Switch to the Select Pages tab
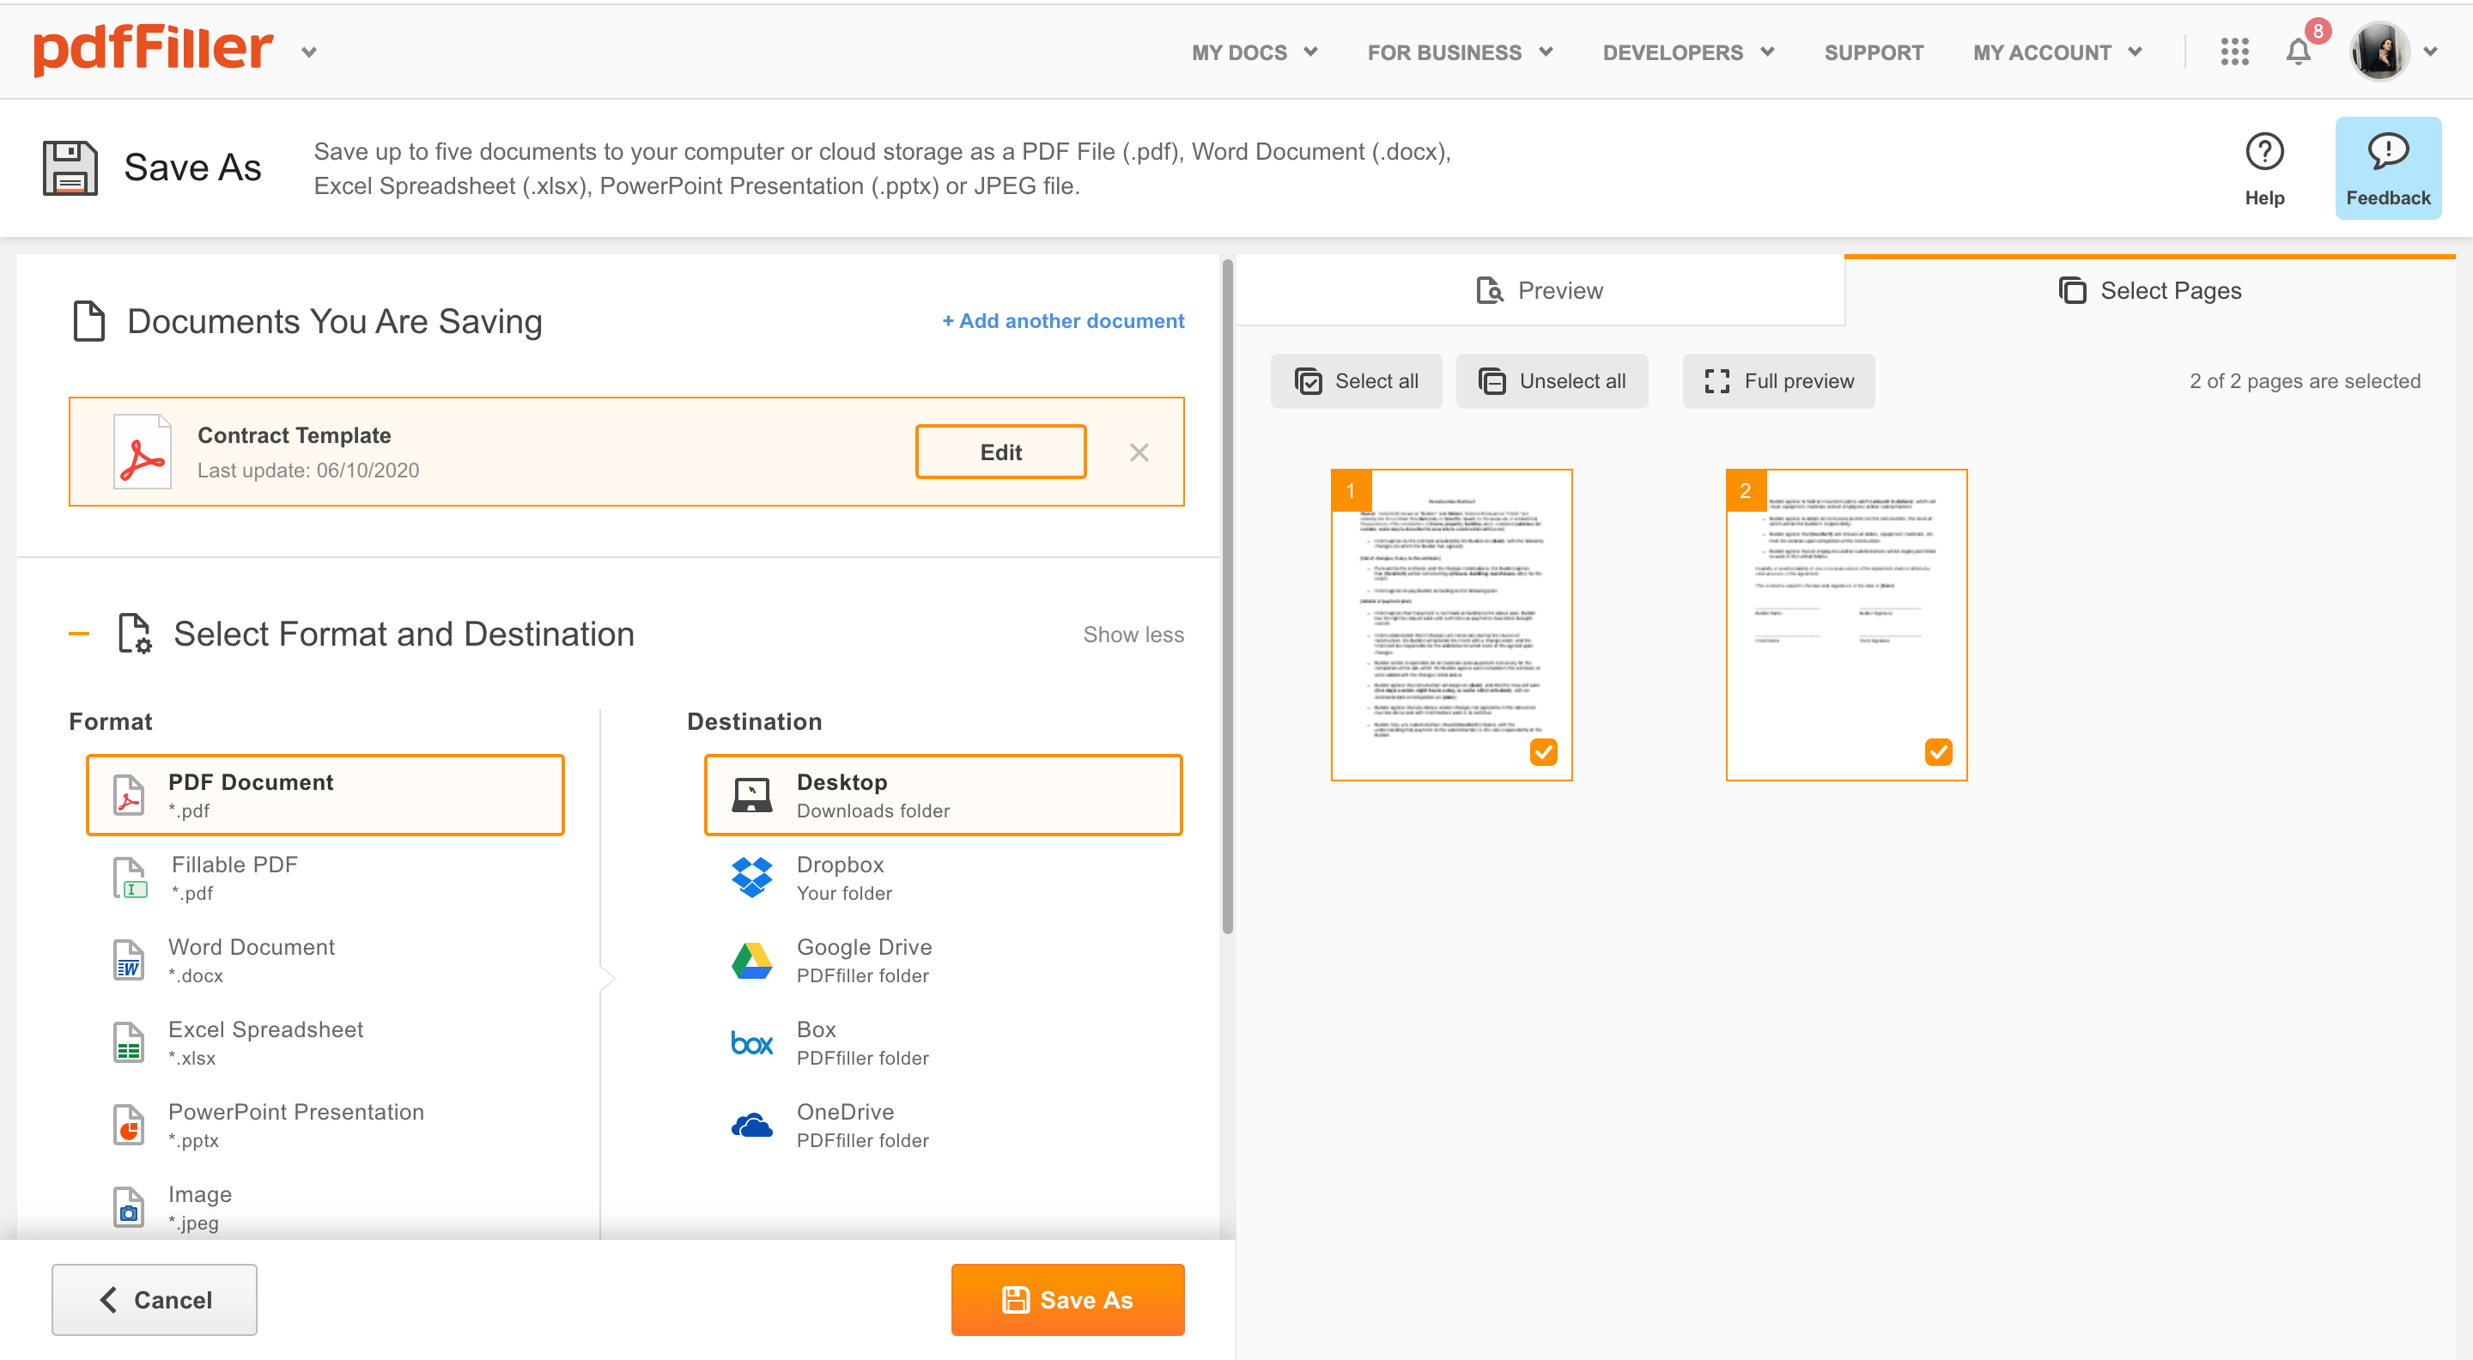The height and width of the screenshot is (1360, 2473). coord(2149,291)
